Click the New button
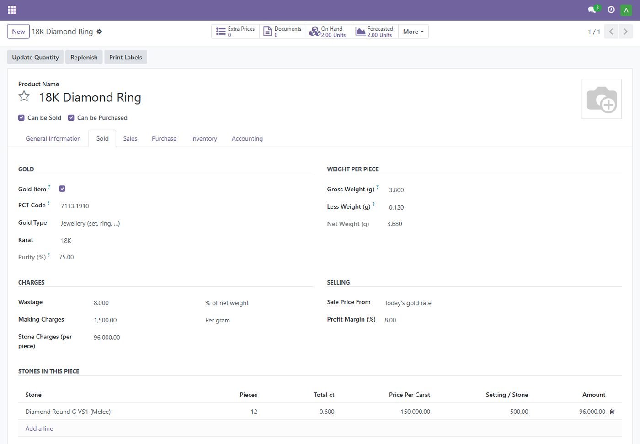Viewport: 640px width, 444px height. [x=18, y=32]
